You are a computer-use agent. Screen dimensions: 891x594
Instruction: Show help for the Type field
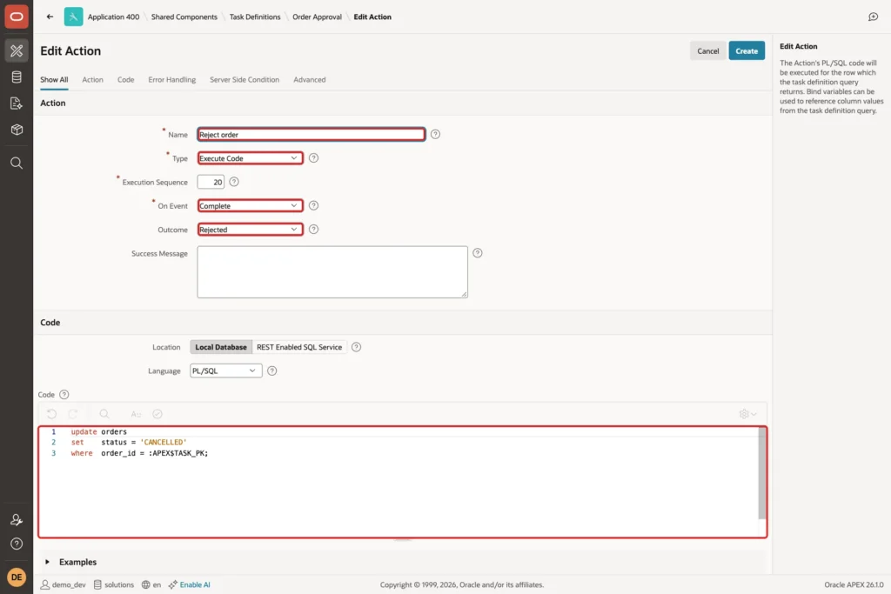(x=313, y=158)
